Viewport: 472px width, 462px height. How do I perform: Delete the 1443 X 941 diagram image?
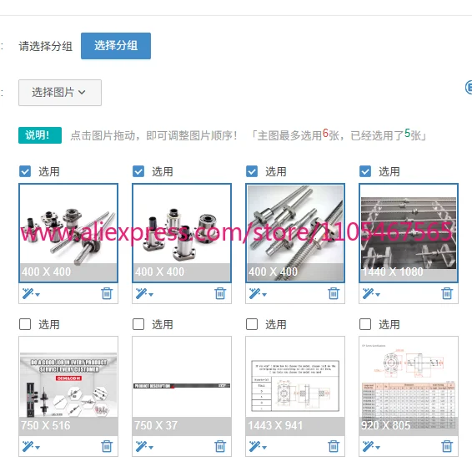[x=334, y=446]
